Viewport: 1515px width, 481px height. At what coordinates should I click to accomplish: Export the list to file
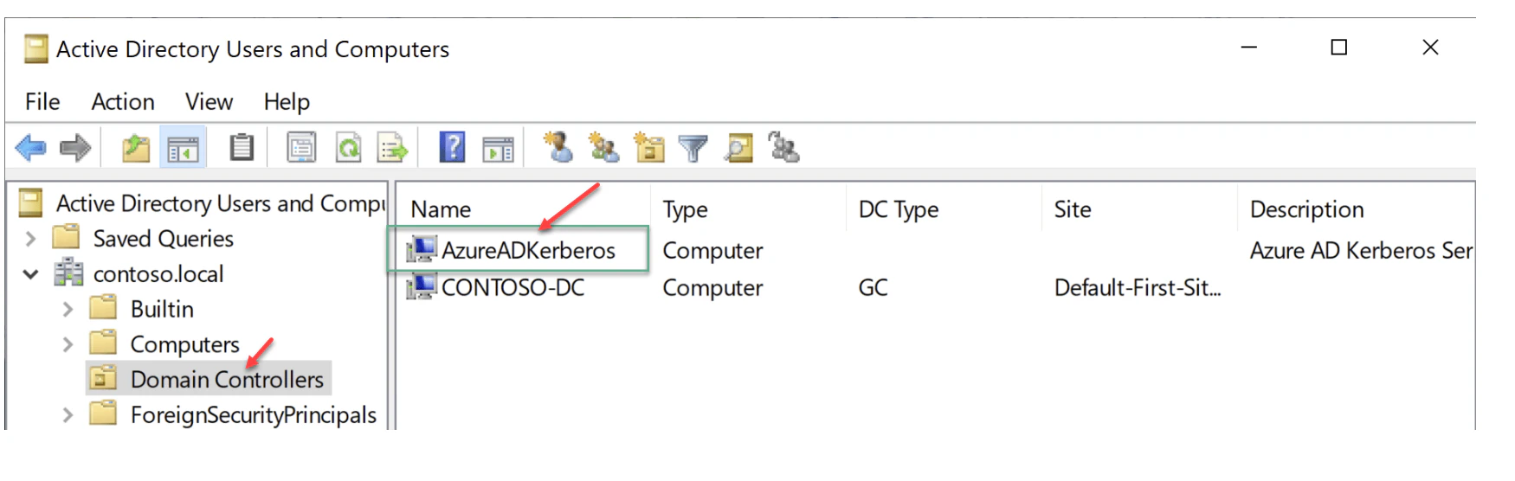(392, 148)
